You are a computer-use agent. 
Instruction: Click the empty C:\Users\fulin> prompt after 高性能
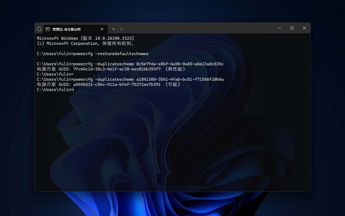[x=55, y=74]
